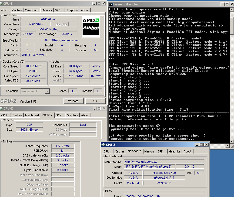Click Rated FSB value 354.4 MHz

[33, 81]
